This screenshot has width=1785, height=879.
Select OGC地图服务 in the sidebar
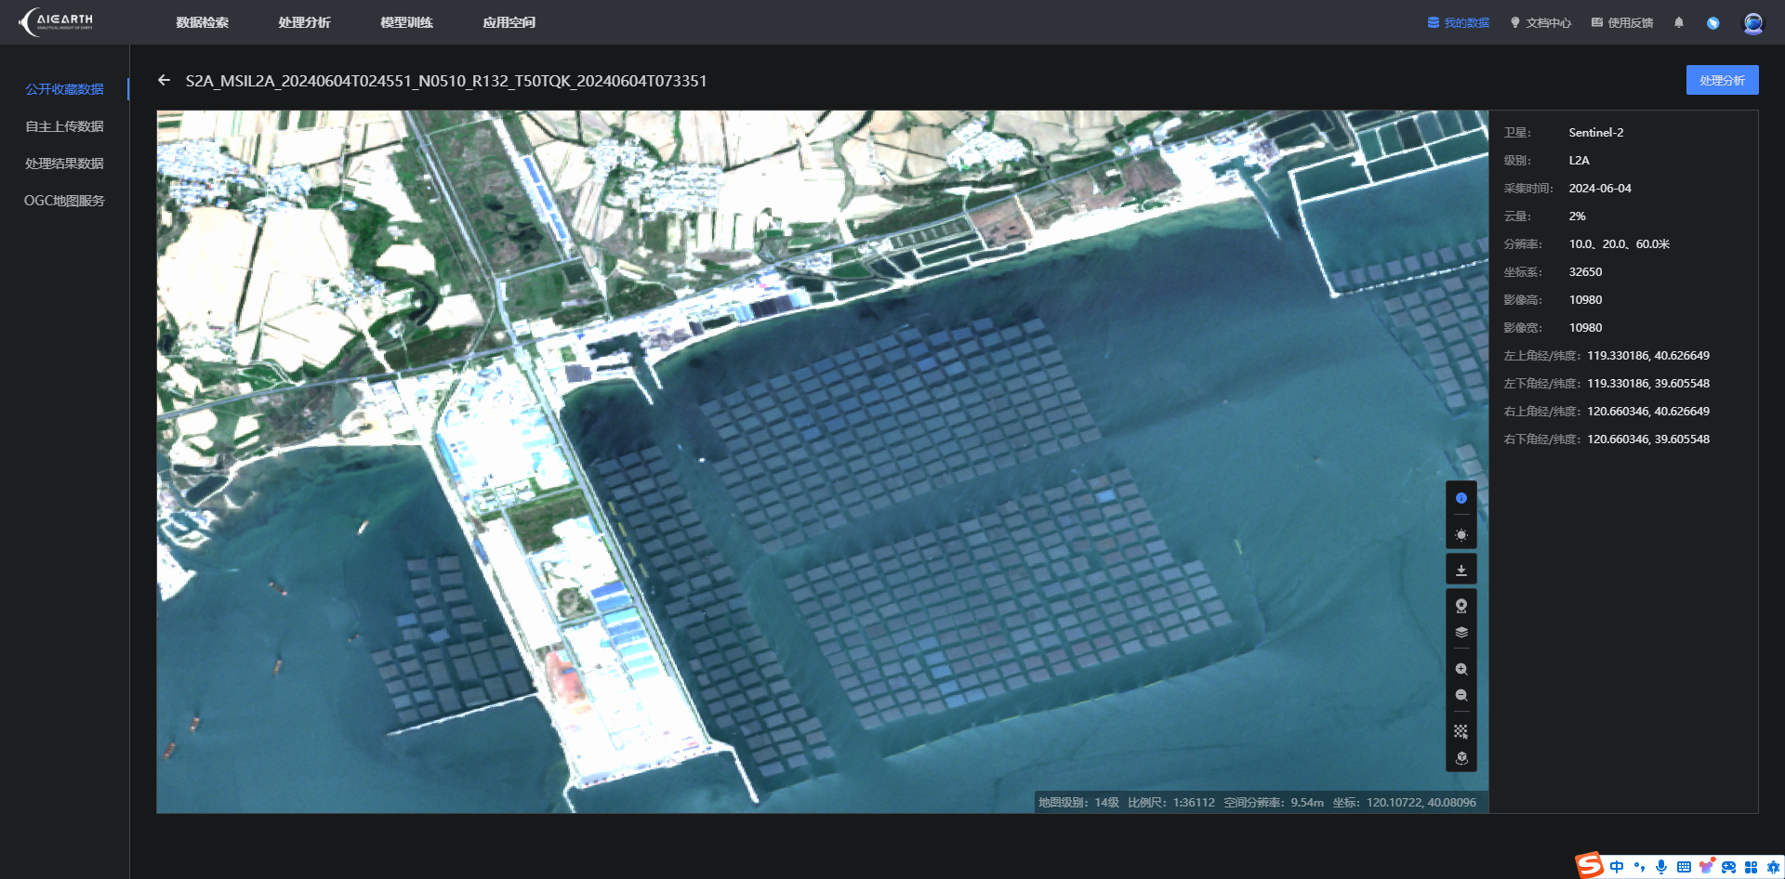click(64, 201)
